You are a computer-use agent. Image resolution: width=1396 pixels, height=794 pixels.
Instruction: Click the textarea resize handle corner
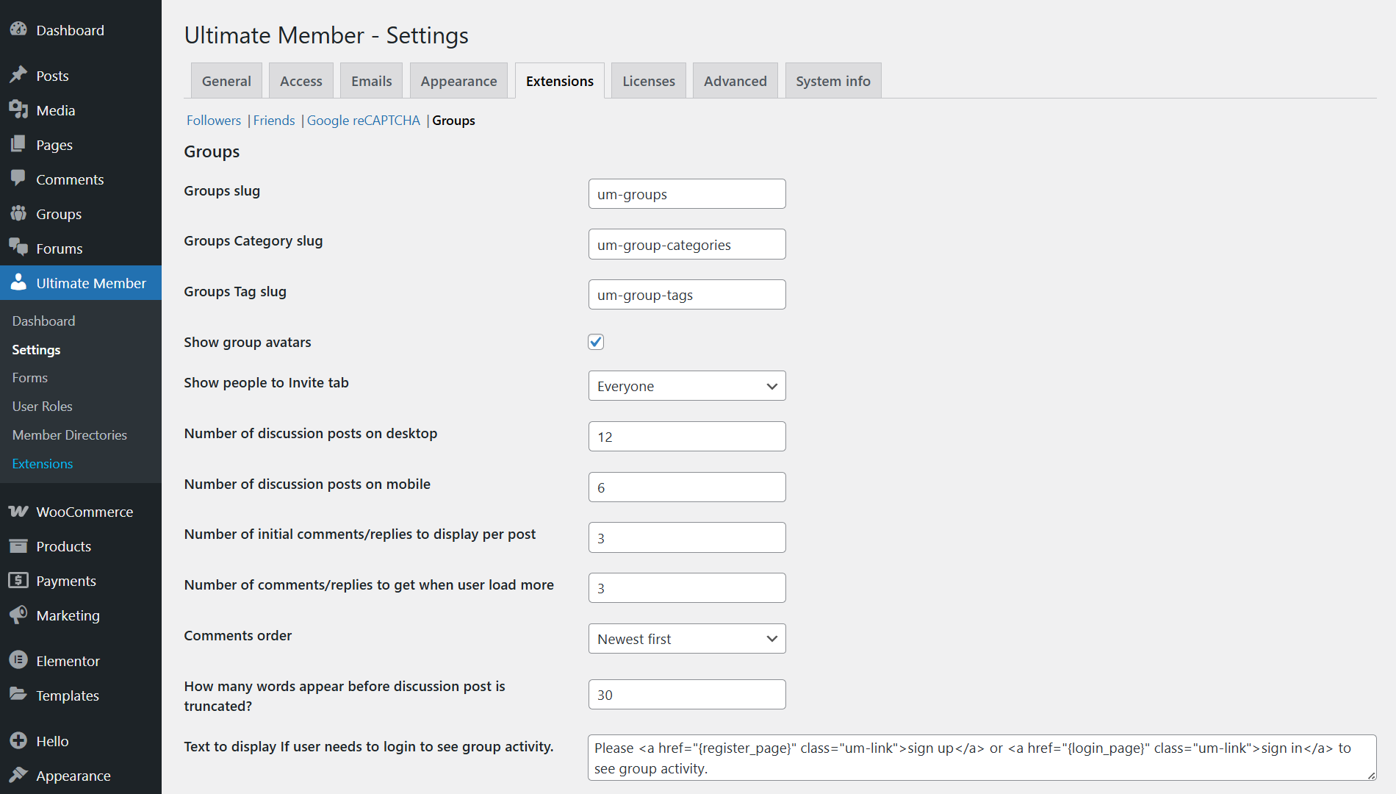click(x=1371, y=776)
